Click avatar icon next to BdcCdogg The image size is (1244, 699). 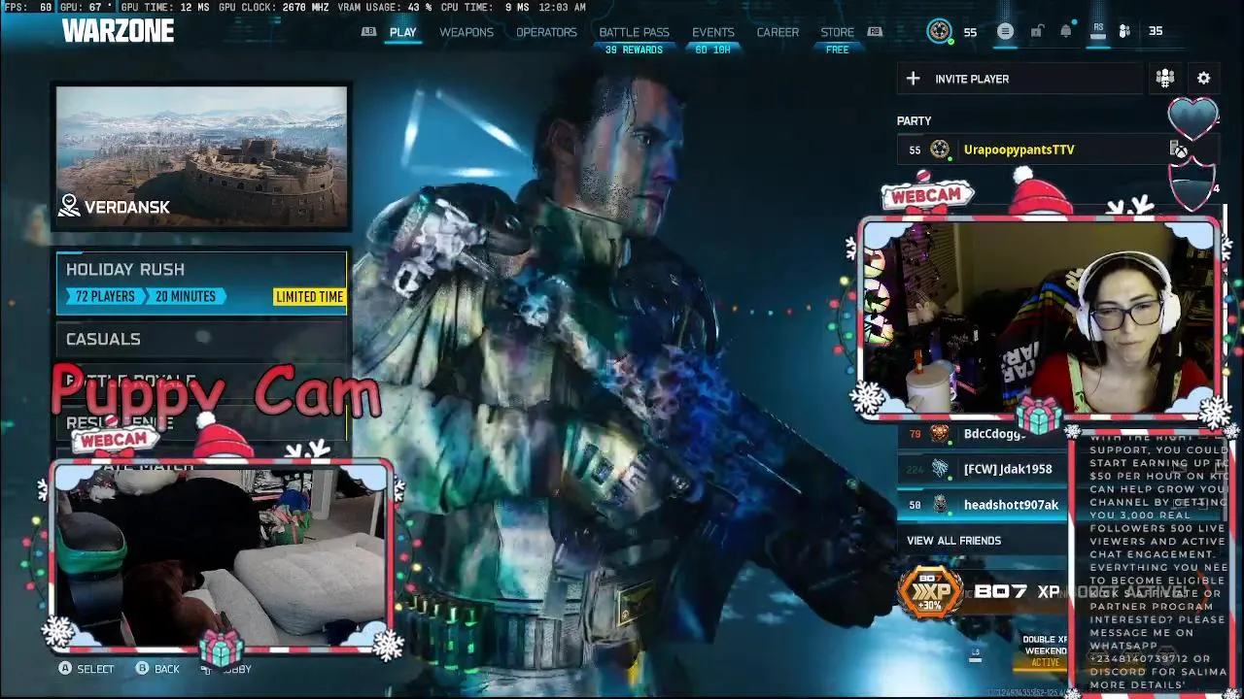click(940, 434)
